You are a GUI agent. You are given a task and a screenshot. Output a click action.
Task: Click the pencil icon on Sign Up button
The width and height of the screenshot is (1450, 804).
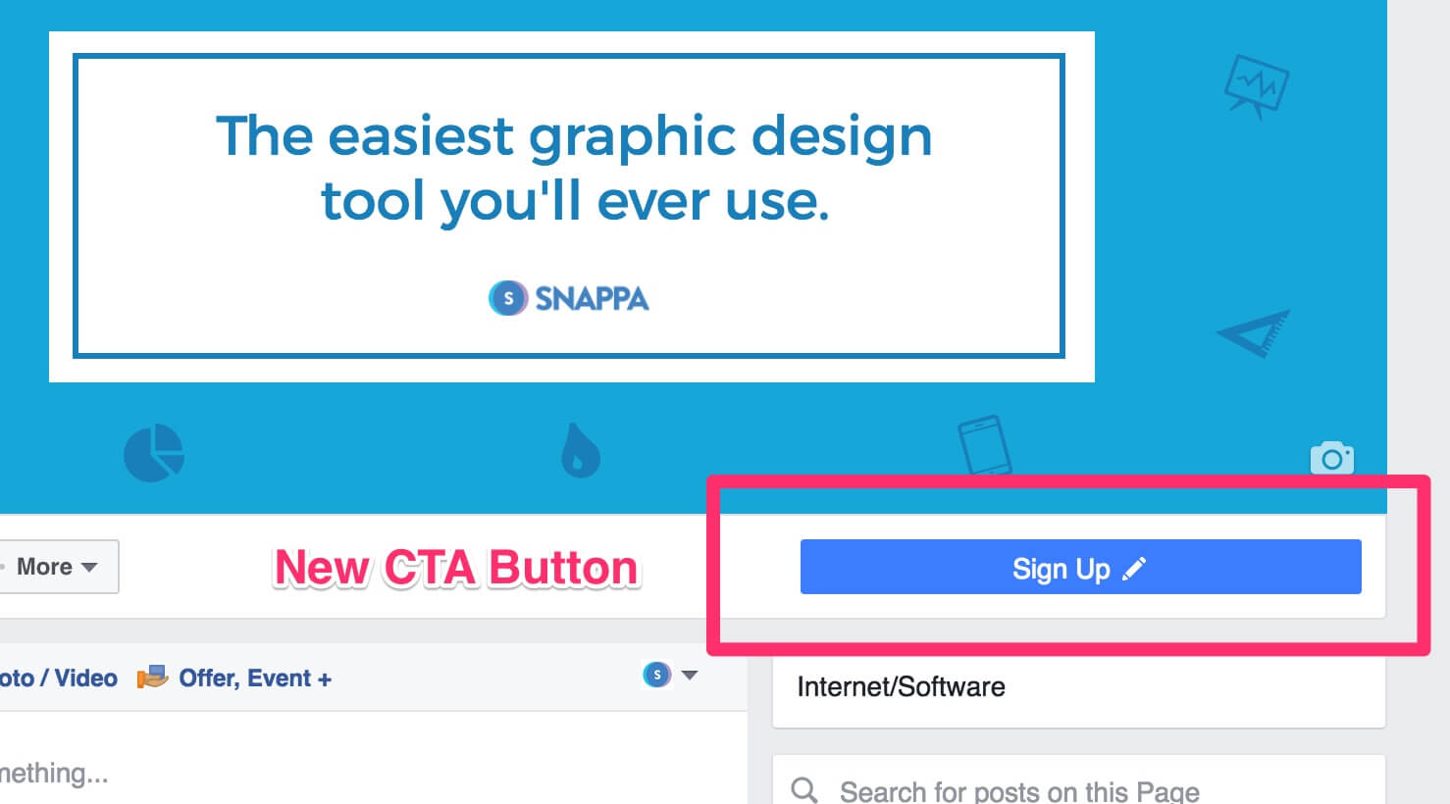[x=1134, y=569]
